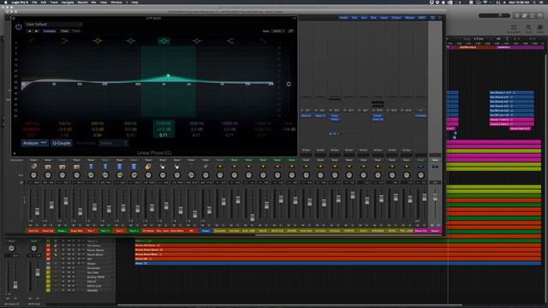Toggle the low shelf band icon in EQ

(64, 41)
